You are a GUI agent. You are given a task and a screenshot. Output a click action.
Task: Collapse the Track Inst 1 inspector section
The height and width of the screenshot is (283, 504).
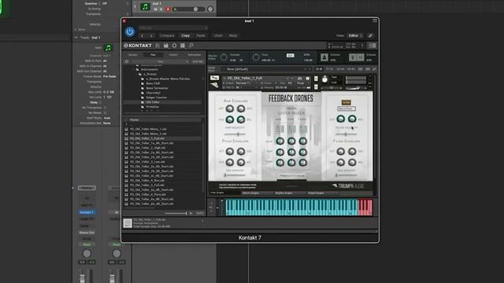(76, 38)
